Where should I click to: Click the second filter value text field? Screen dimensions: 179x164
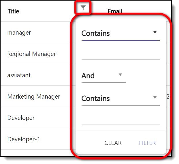(x=120, y=119)
